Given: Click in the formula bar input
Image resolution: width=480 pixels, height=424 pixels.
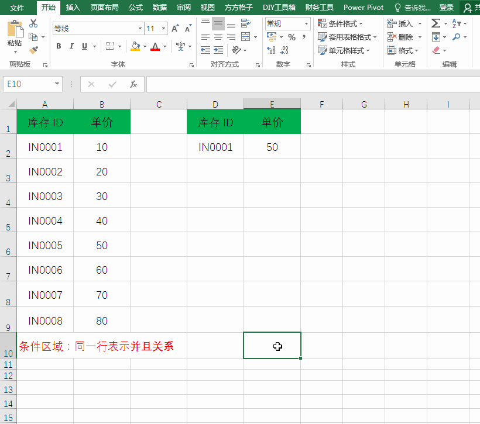Looking at the screenshot, I should click(313, 84).
